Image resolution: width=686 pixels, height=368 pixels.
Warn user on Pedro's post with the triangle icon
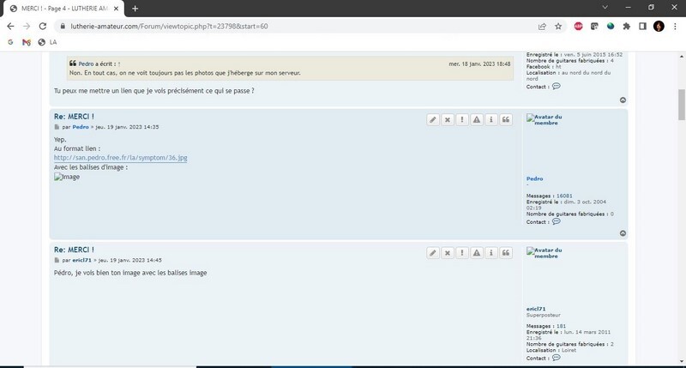477,119
